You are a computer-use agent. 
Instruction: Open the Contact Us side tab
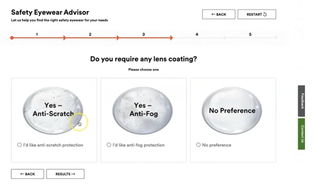301,134
